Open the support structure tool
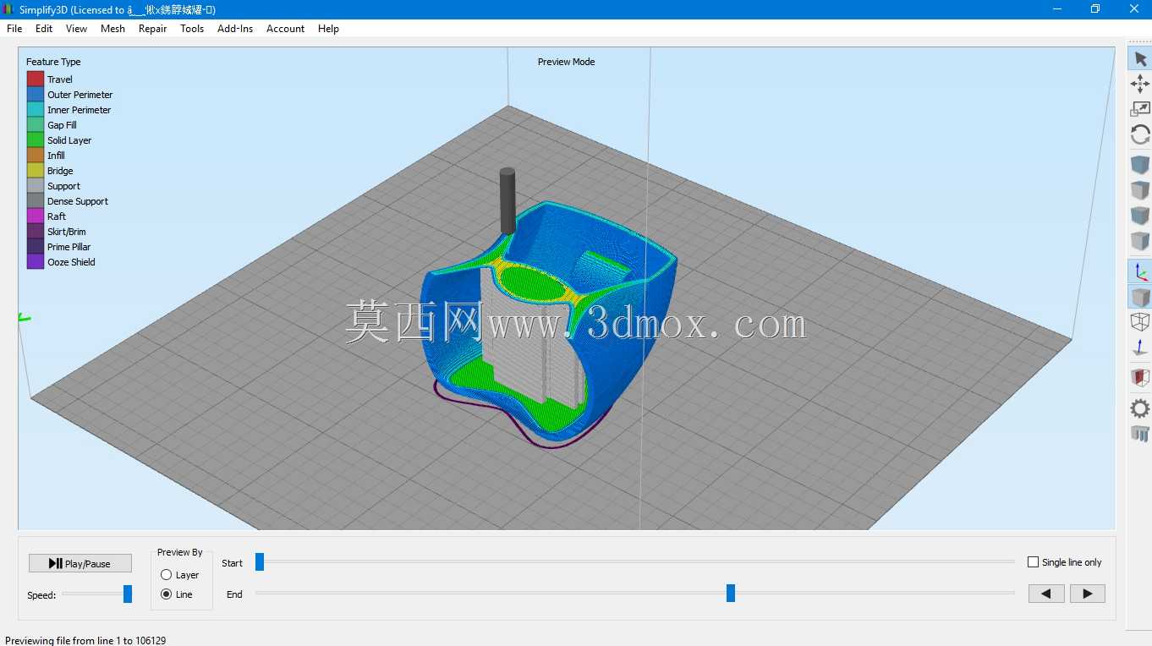 pos(1140,434)
